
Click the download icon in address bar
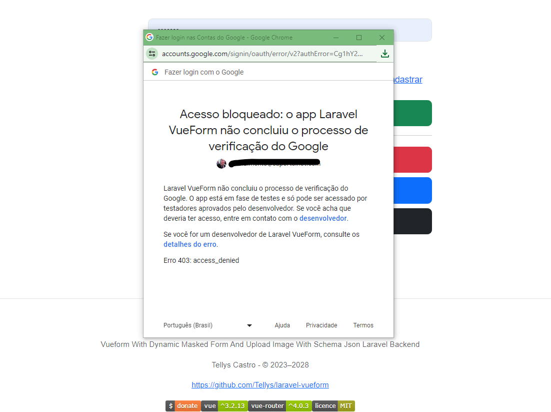click(385, 54)
